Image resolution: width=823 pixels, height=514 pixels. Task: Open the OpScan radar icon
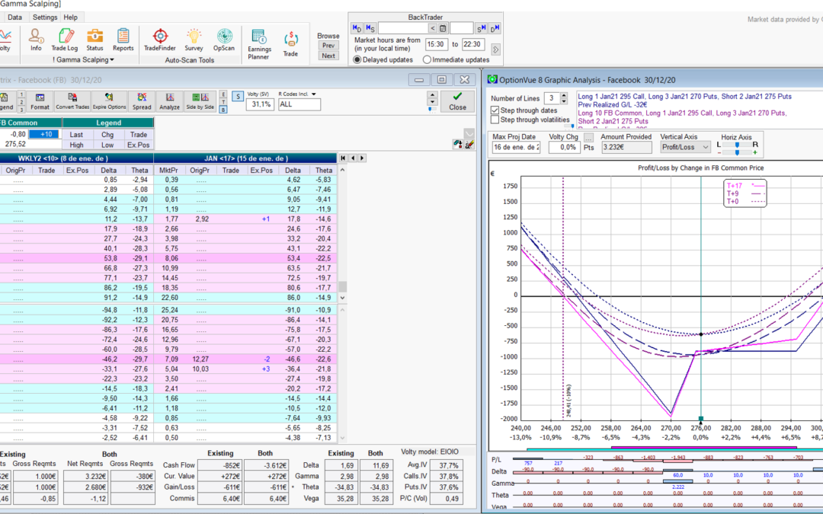pos(224,40)
